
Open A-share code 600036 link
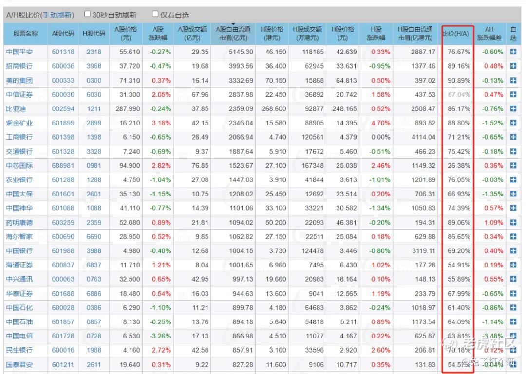(x=63, y=66)
